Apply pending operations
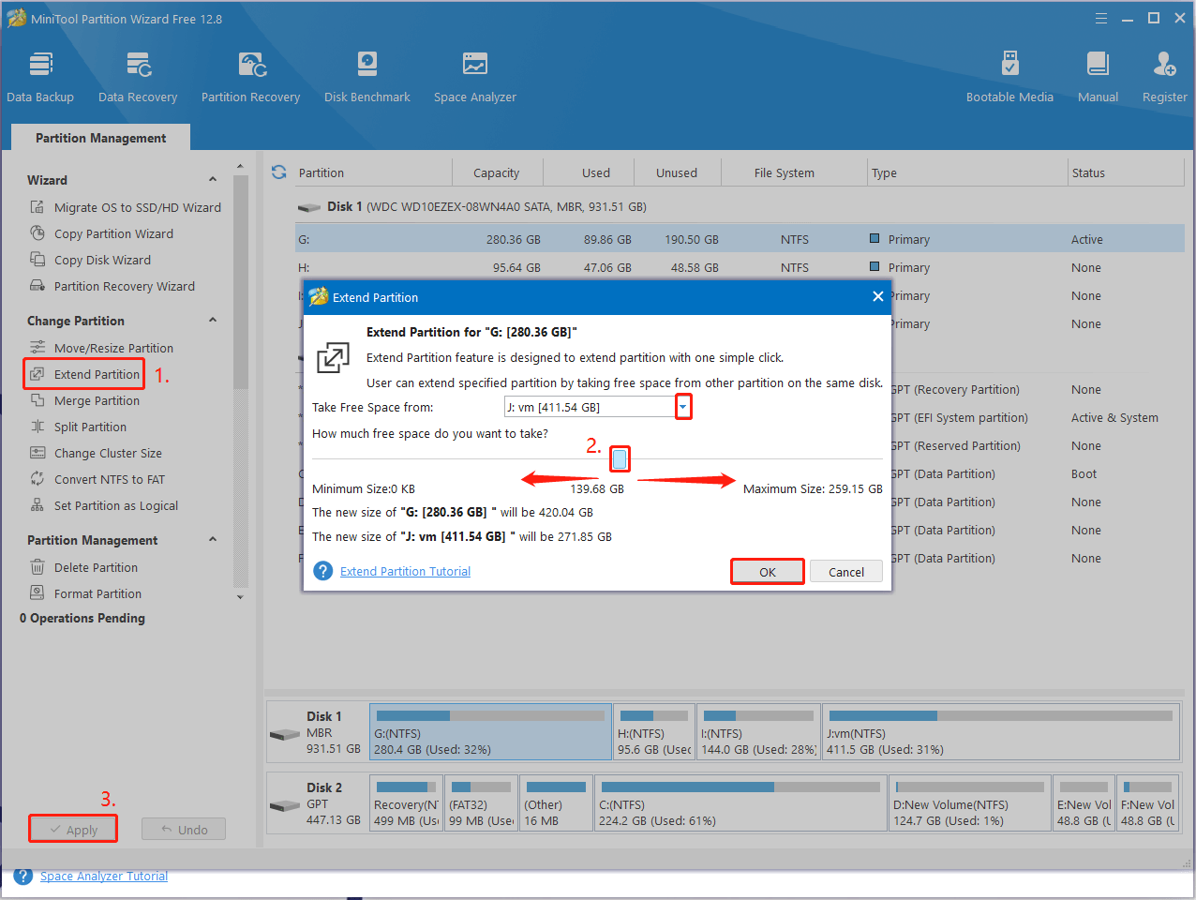Viewport: 1196px width, 900px height. coord(73,830)
